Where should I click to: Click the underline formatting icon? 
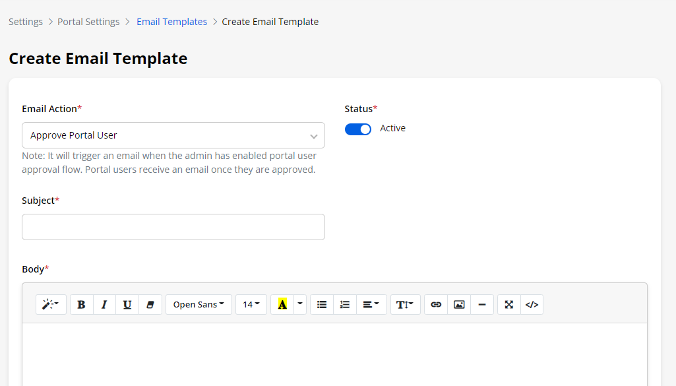tap(127, 304)
